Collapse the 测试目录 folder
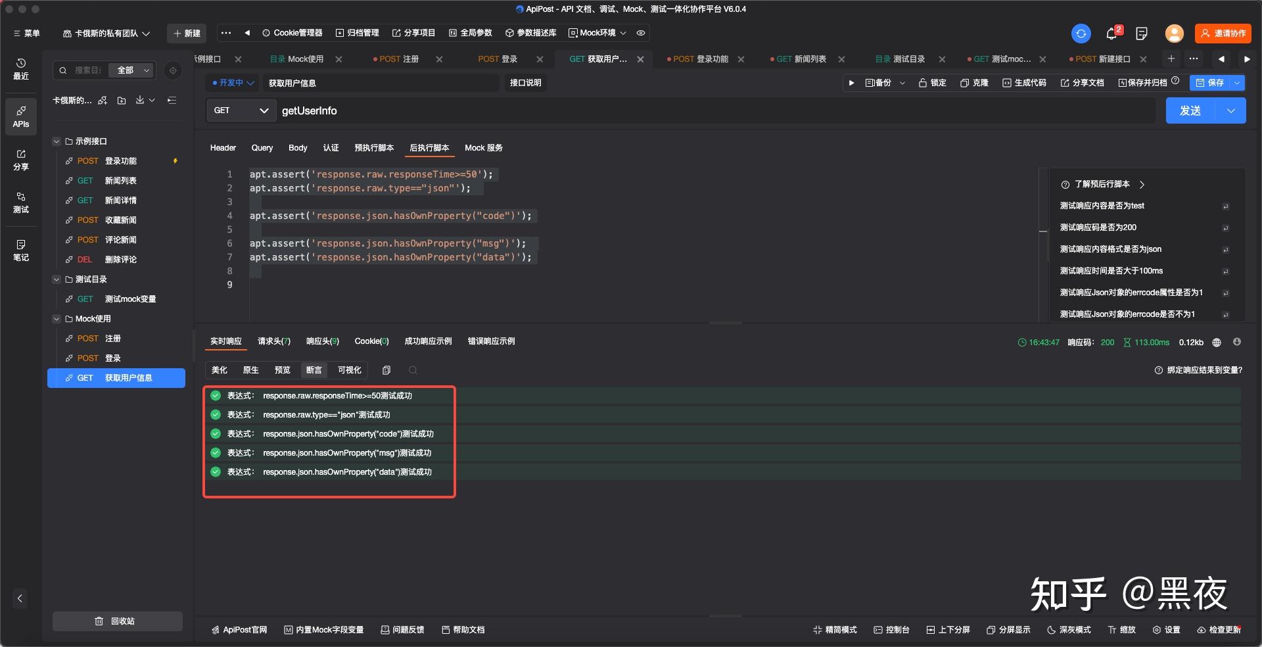This screenshot has height=647, width=1262. point(57,279)
